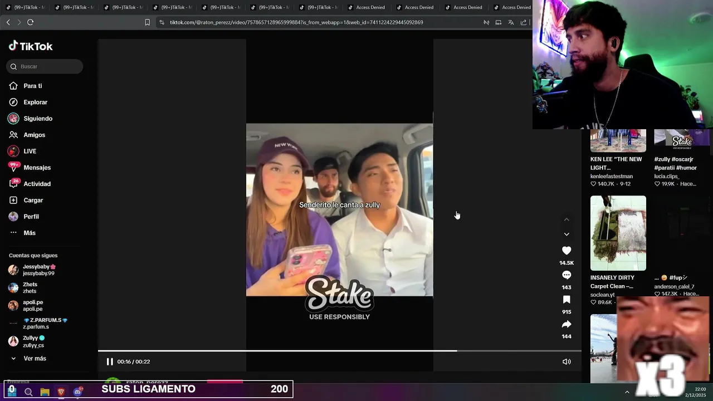The image size is (713, 401).
Task: Open the Zhets followed account
Action: pos(30,288)
